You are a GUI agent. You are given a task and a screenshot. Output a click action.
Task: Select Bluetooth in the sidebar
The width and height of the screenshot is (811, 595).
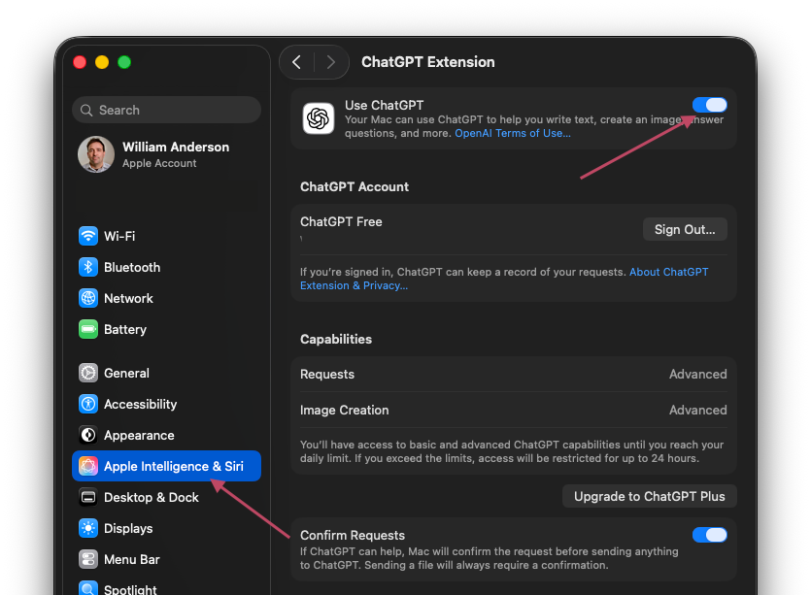coord(166,267)
